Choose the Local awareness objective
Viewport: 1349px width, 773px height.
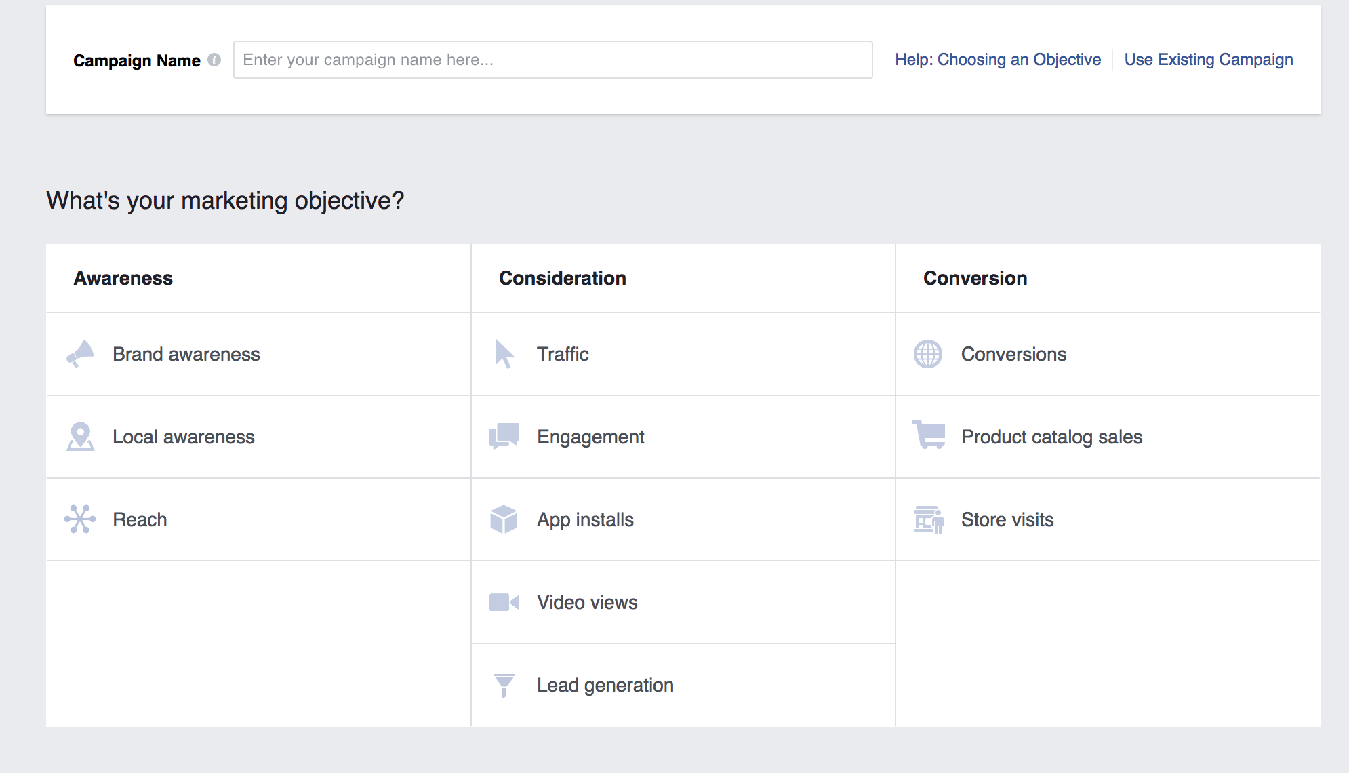click(258, 437)
